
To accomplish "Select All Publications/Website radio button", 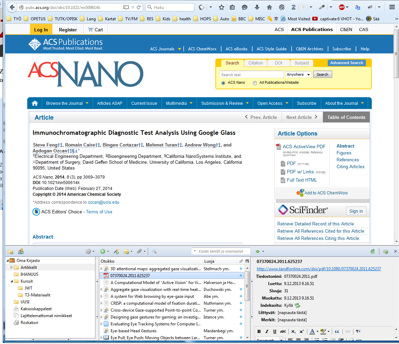I will click(x=255, y=83).
